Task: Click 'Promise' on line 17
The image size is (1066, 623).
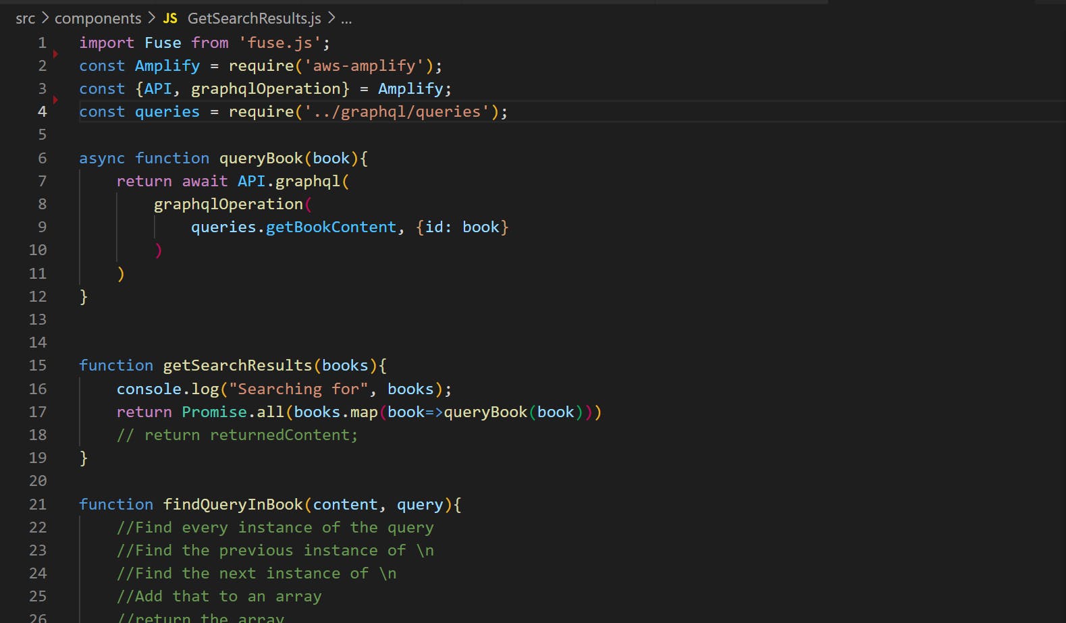Action: coord(214,412)
